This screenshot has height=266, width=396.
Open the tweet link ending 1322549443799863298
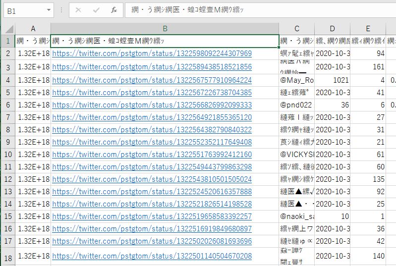152,167
